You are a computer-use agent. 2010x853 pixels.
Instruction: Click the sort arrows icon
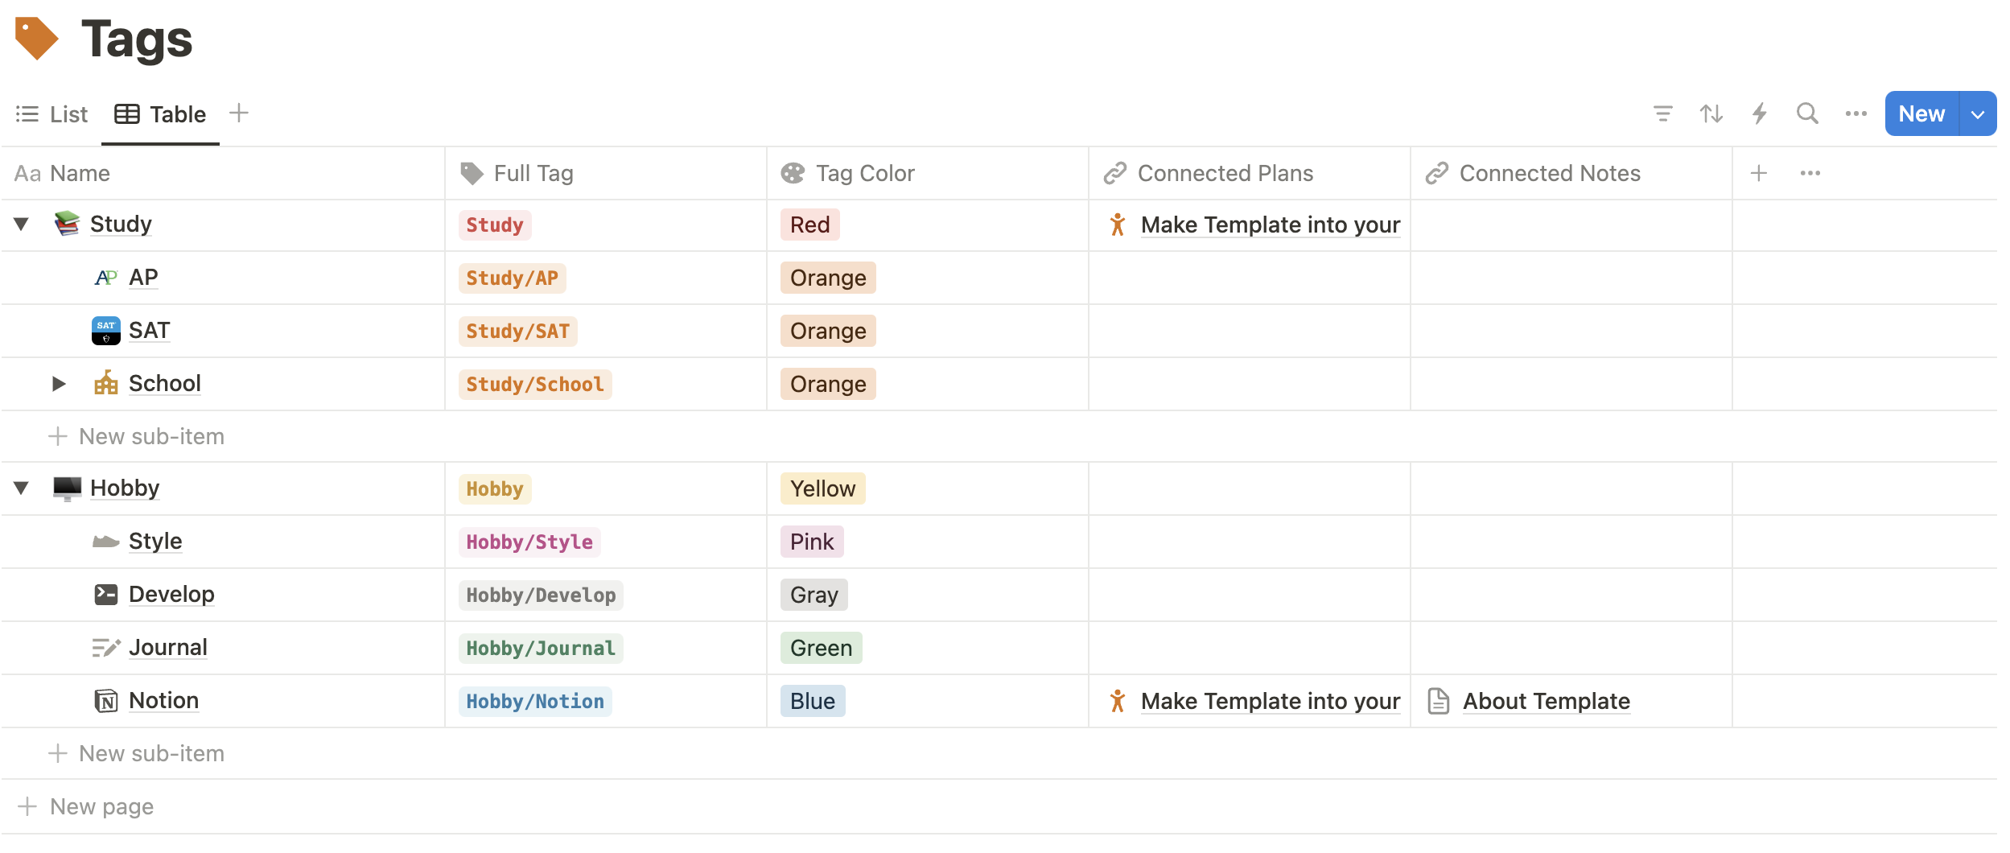(x=1711, y=113)
